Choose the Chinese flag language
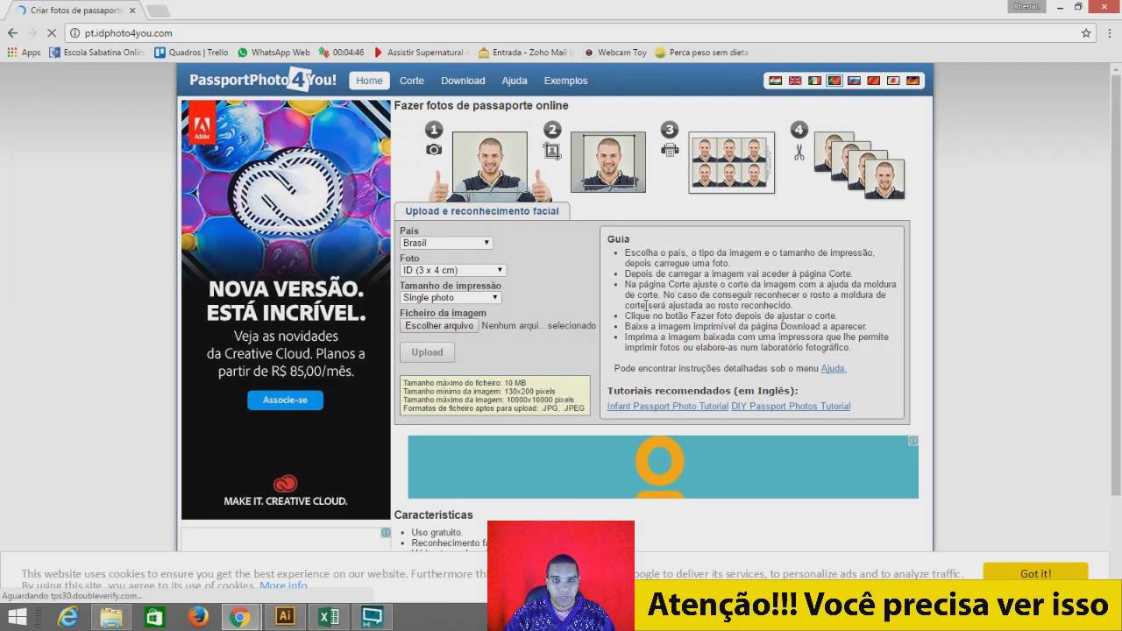This screenshot has height=631, width=1122. (873, 81)
